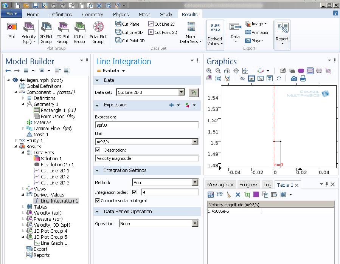Screen dimensions: 340x264
Task: Click the Integration order field containing 4
Action: click(170, 192)
